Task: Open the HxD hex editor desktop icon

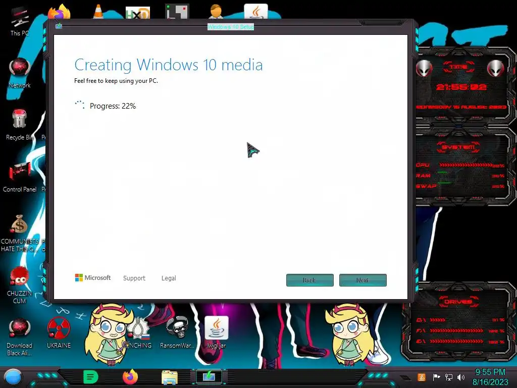Action: pyautogui.click(x=138, y=13)
